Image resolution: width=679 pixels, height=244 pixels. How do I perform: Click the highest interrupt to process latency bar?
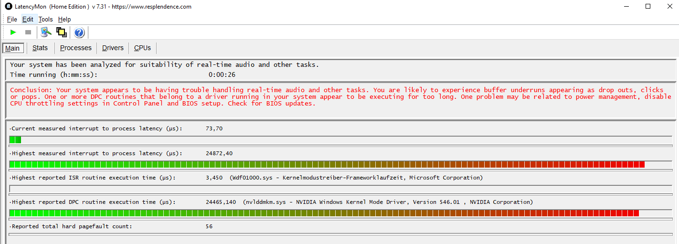[x=341, y=164]
